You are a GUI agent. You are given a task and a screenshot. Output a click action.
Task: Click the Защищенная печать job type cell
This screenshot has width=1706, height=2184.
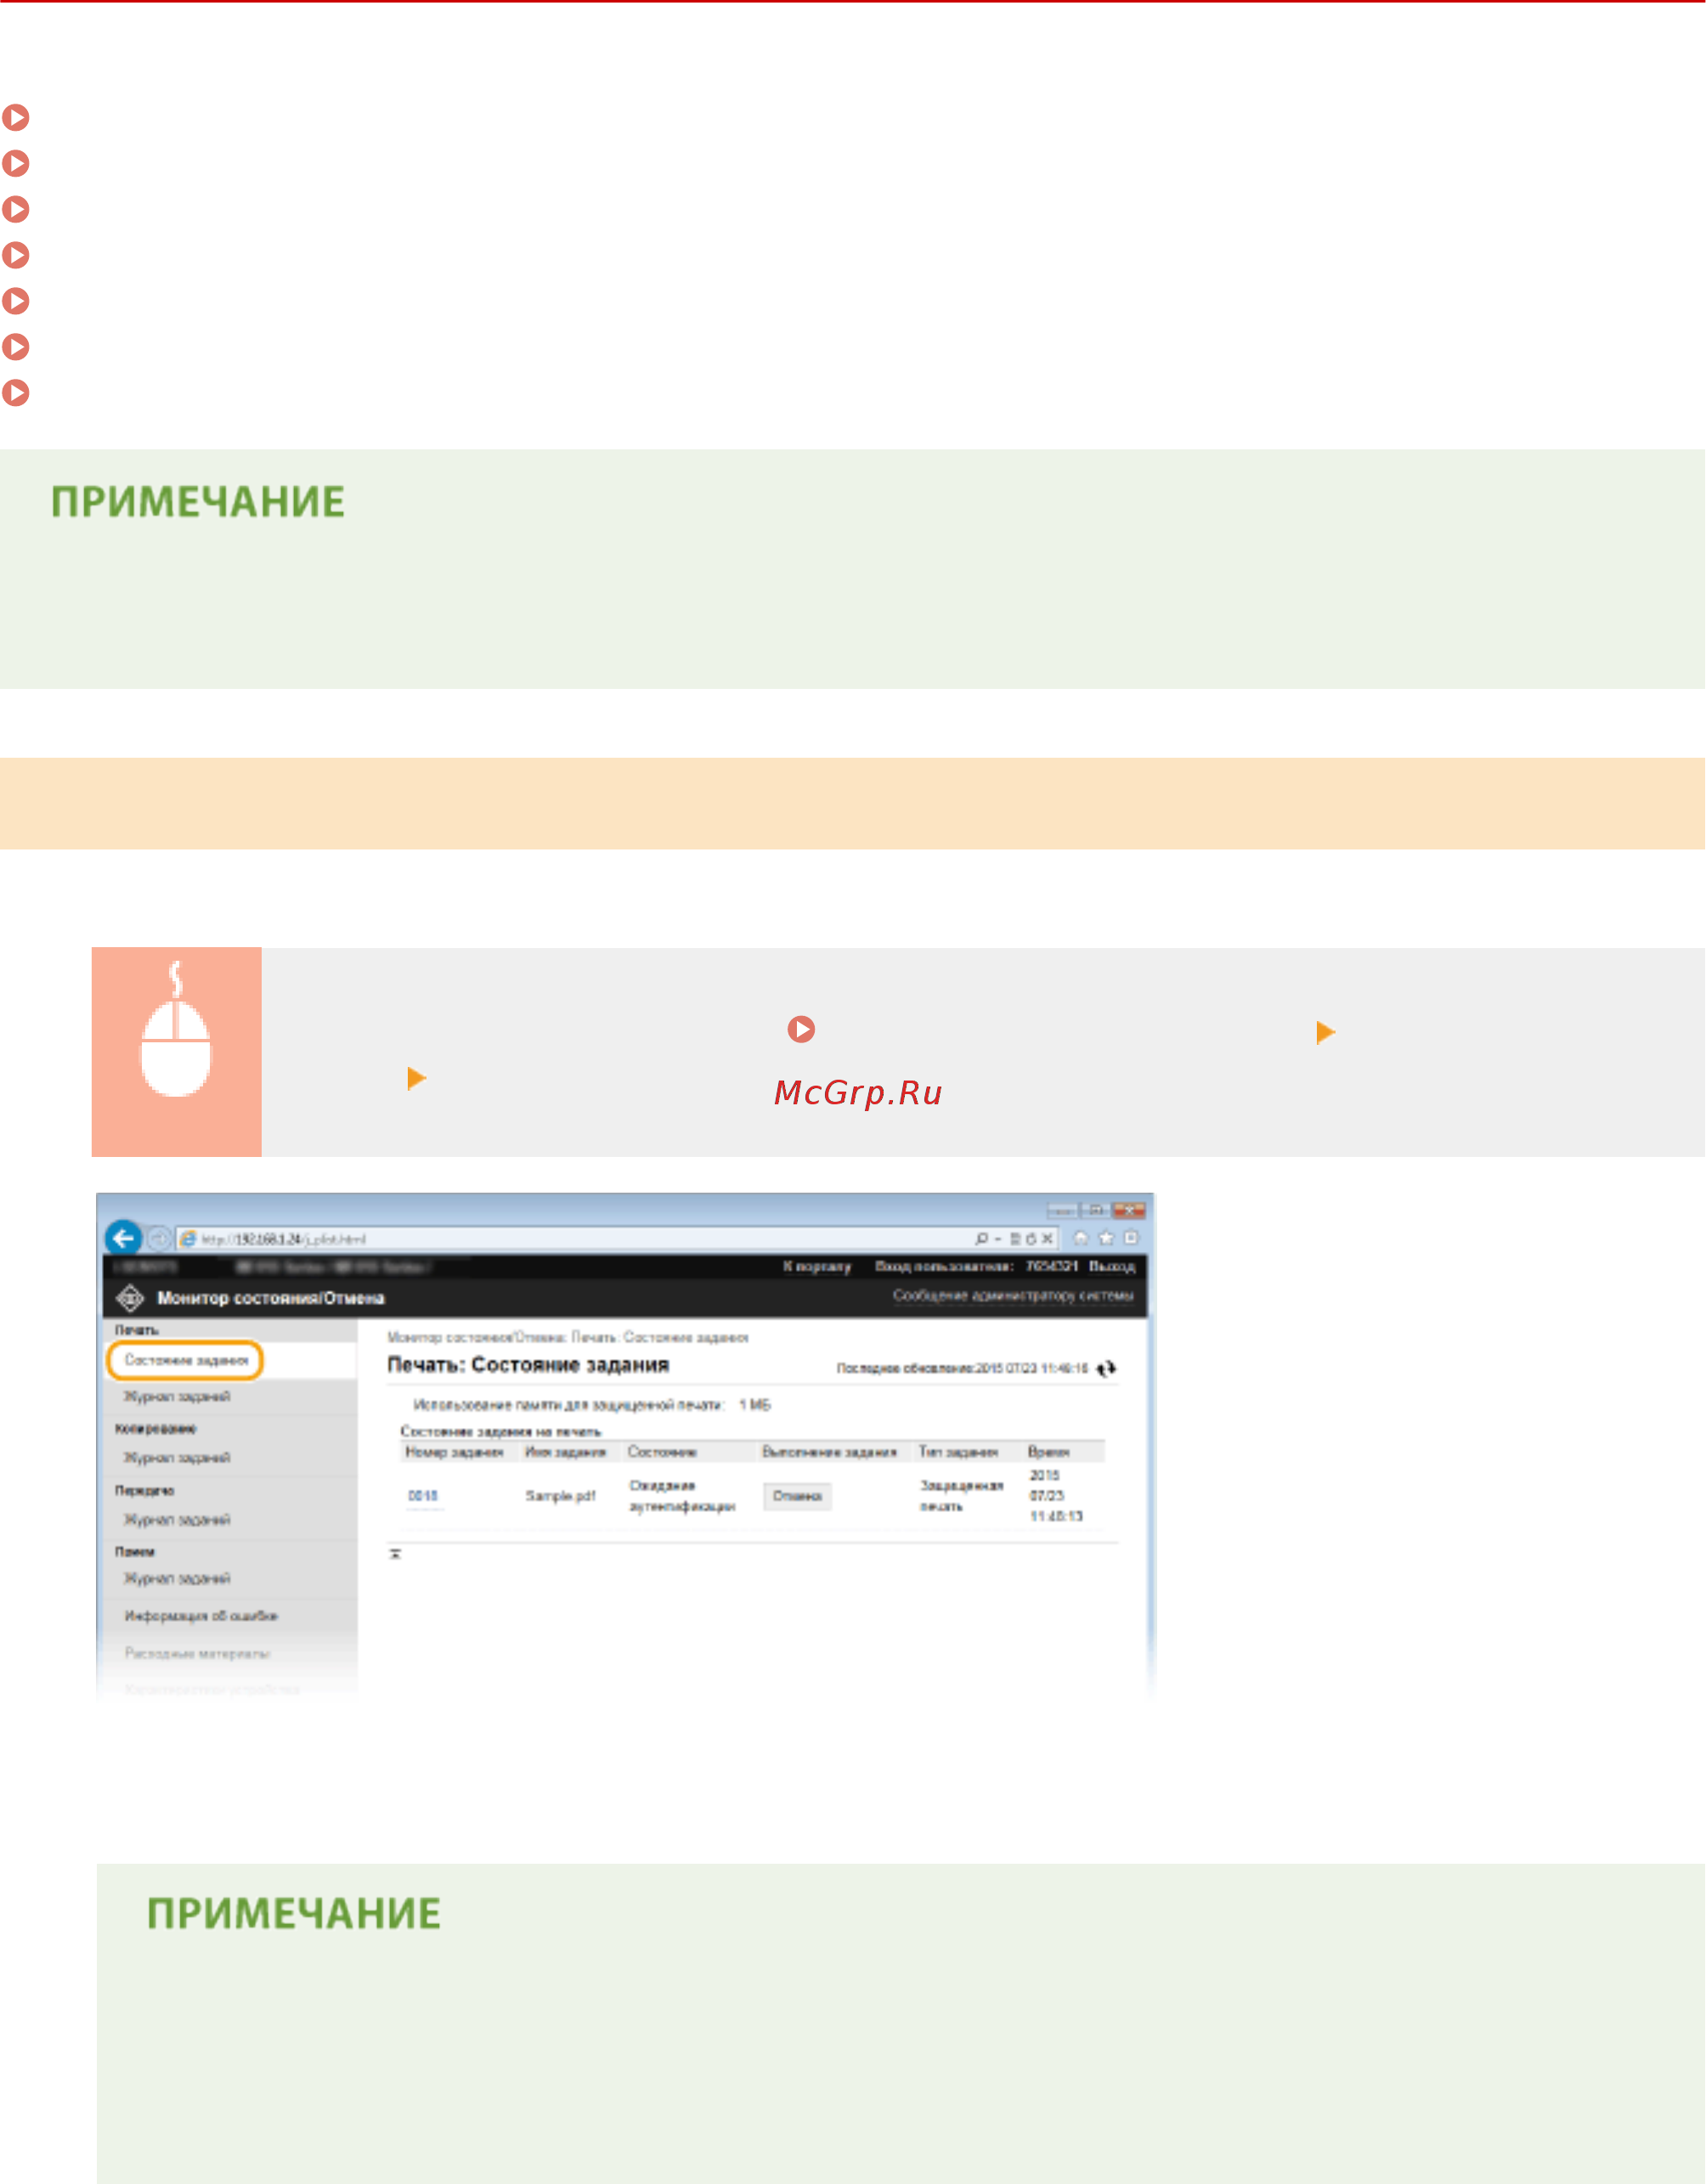click(x=961, y=1496)
